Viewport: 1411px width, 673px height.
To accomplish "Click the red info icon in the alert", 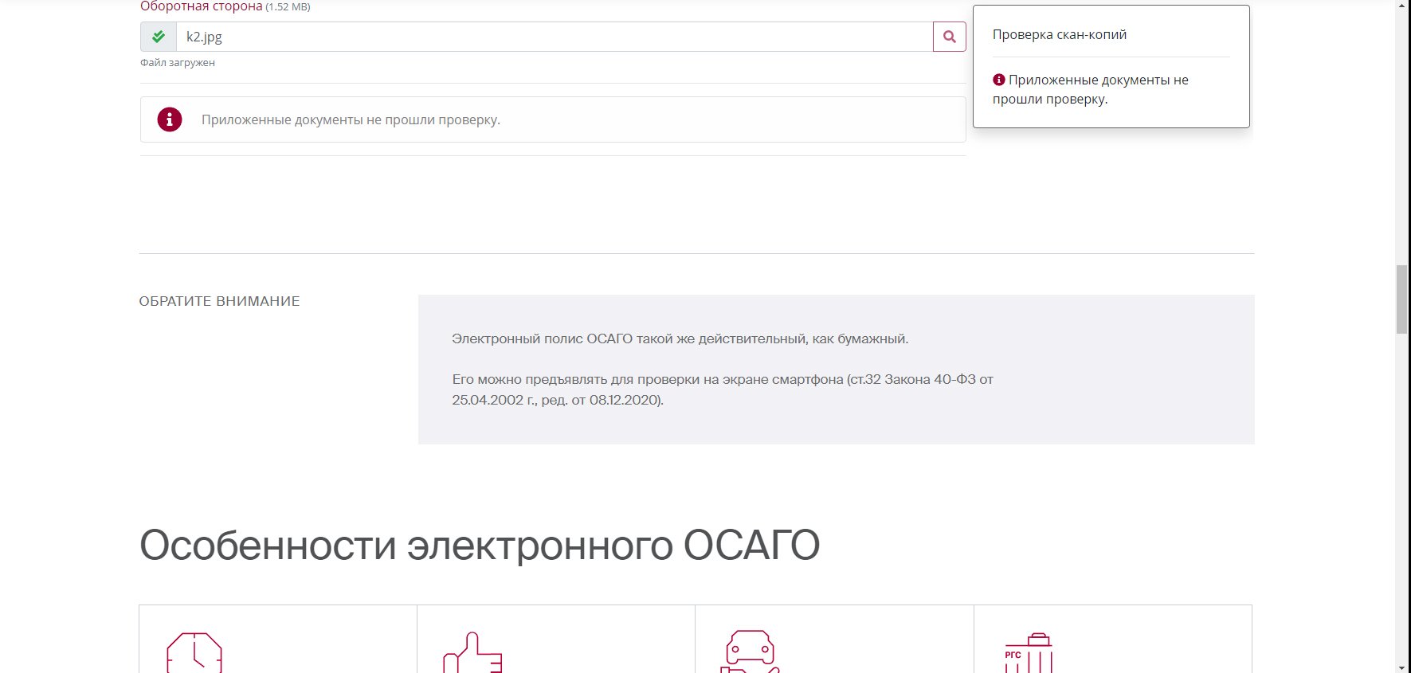I will click(x=170, y=119).
